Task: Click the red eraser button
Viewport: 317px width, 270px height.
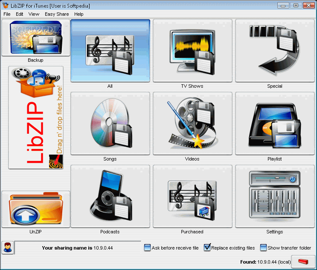Action: (x=303, y=262)
